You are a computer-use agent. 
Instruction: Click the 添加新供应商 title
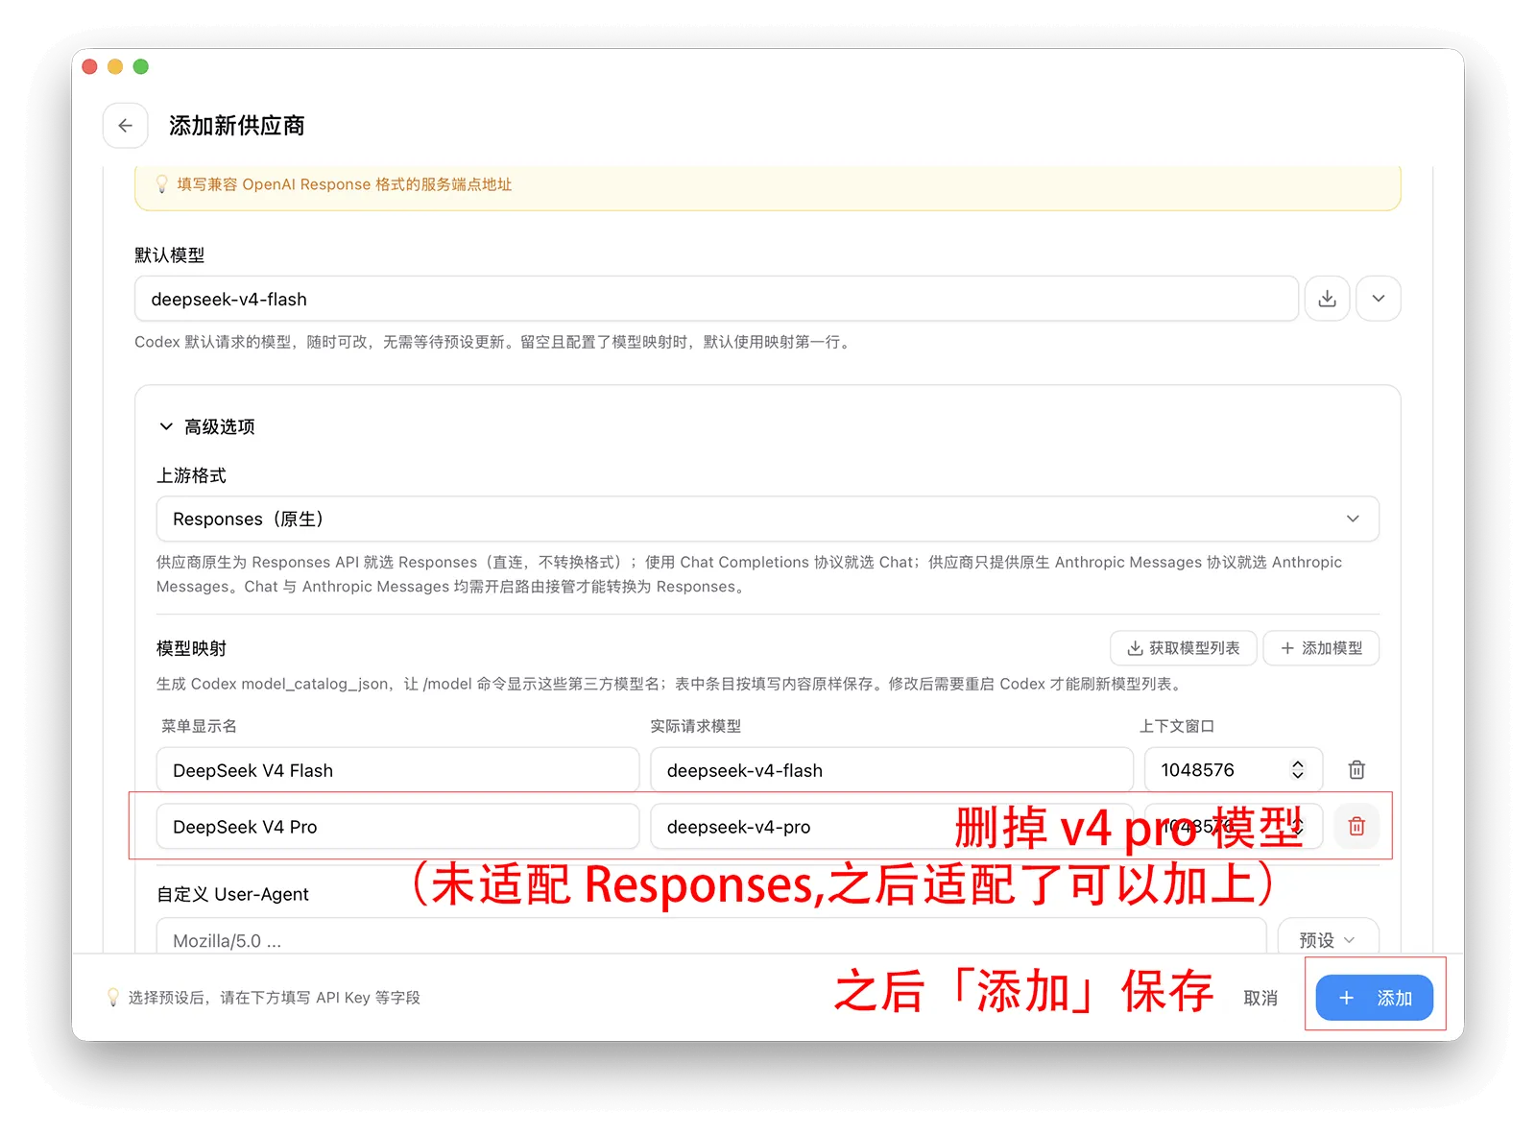point(237,126)
